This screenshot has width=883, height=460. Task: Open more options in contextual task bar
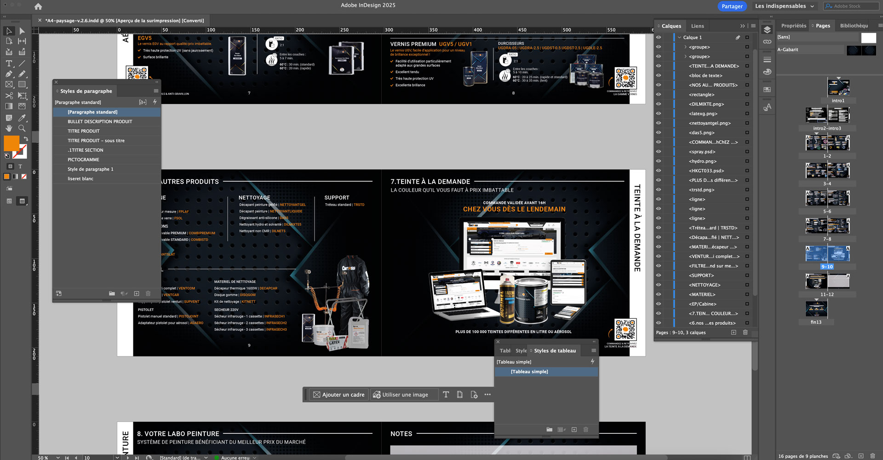pos(487,395)
